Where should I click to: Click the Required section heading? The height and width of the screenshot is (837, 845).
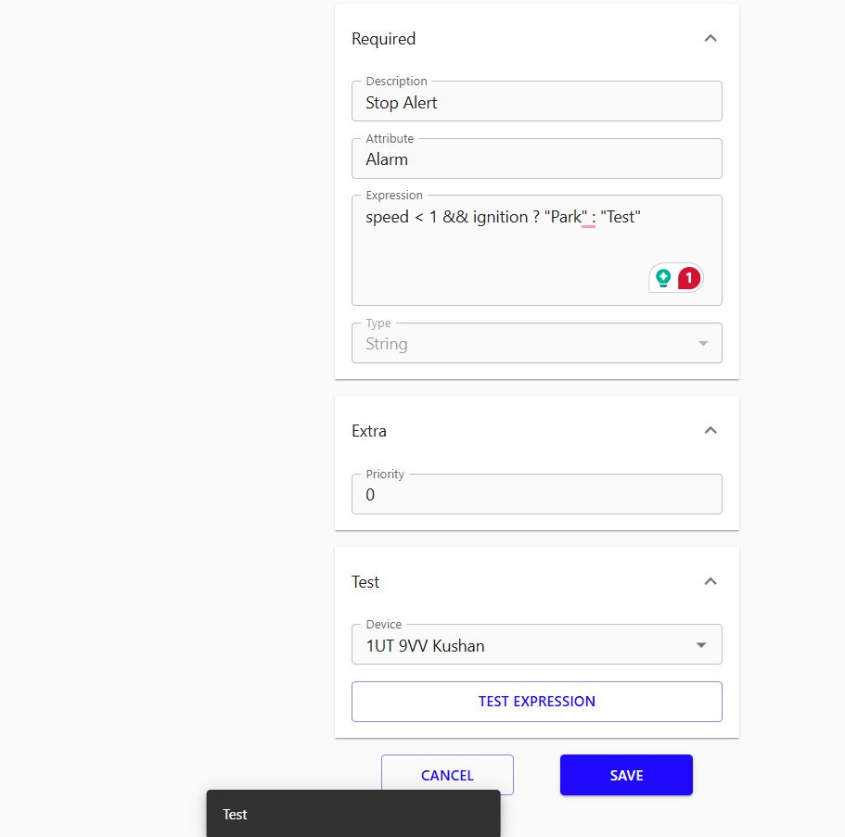point(384,39)
